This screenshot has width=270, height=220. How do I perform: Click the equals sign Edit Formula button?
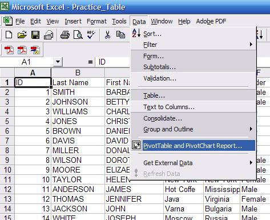pyautogui.click(x=90, y=62)
